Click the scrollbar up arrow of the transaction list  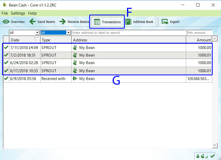pyautogui.click(x=215, y=39)
